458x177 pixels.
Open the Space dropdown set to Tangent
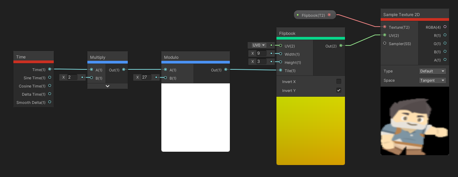click(433, 80)
